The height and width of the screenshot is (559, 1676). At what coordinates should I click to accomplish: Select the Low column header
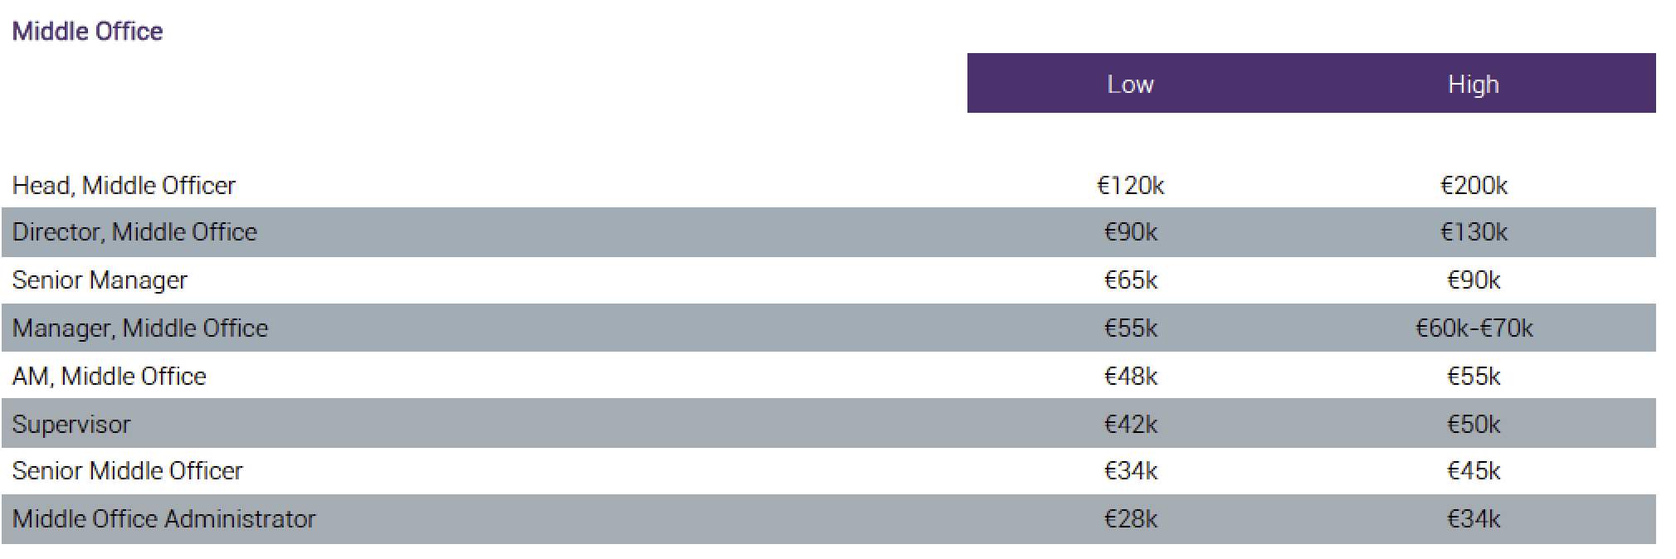click(1130, 84)
